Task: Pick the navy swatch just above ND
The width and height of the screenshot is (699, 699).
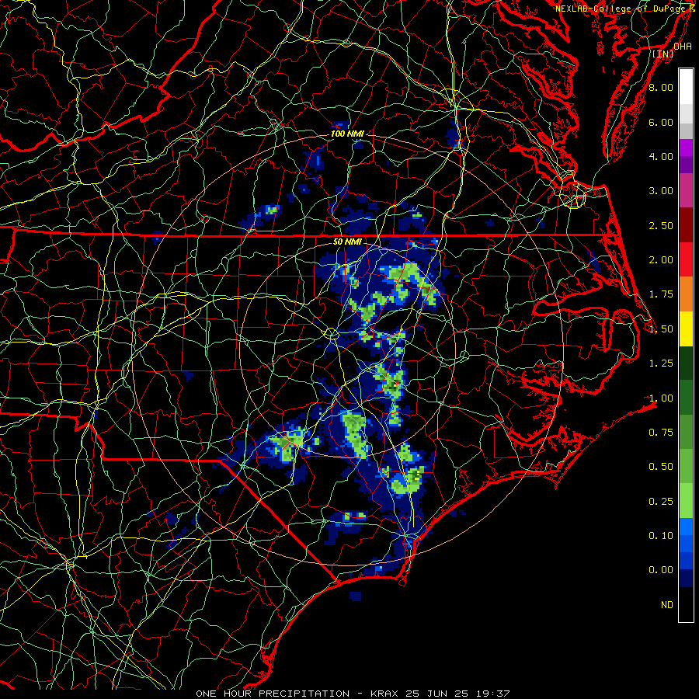Action: pos(686,579)
